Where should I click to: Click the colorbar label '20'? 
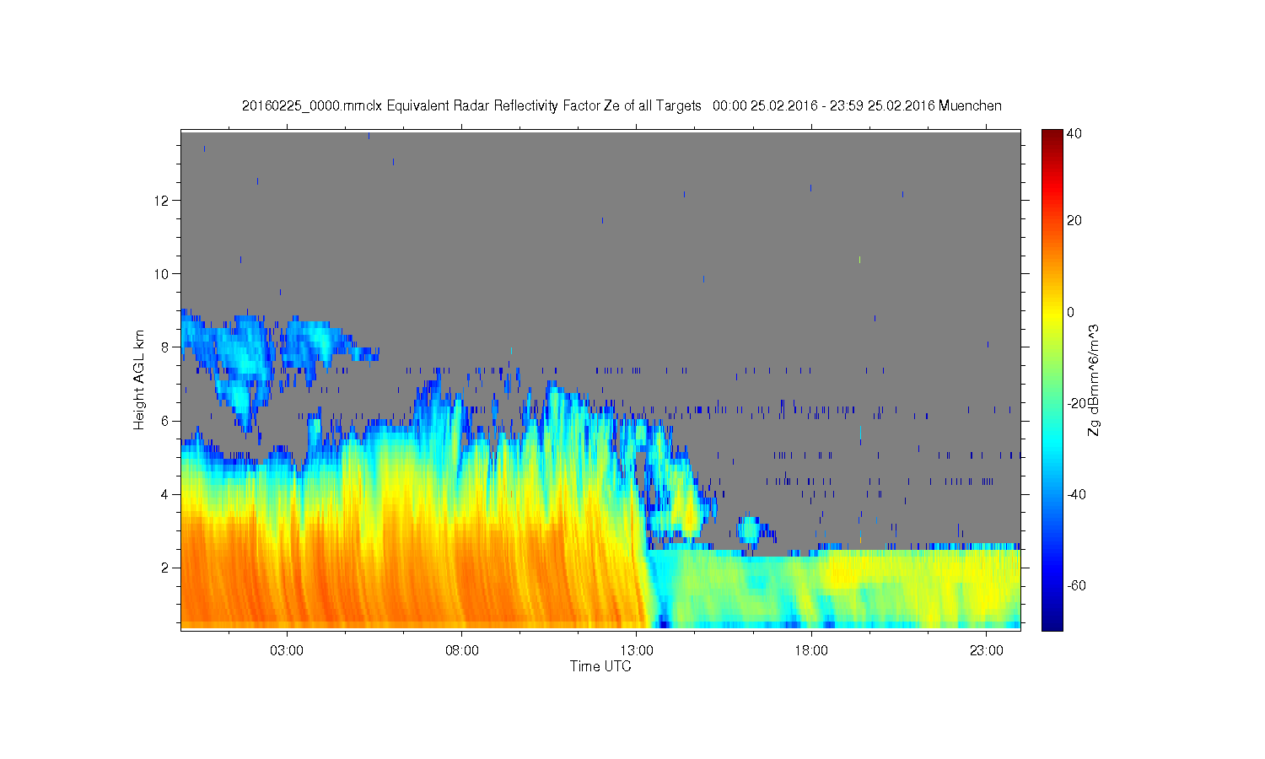[x=1074, y=221]
